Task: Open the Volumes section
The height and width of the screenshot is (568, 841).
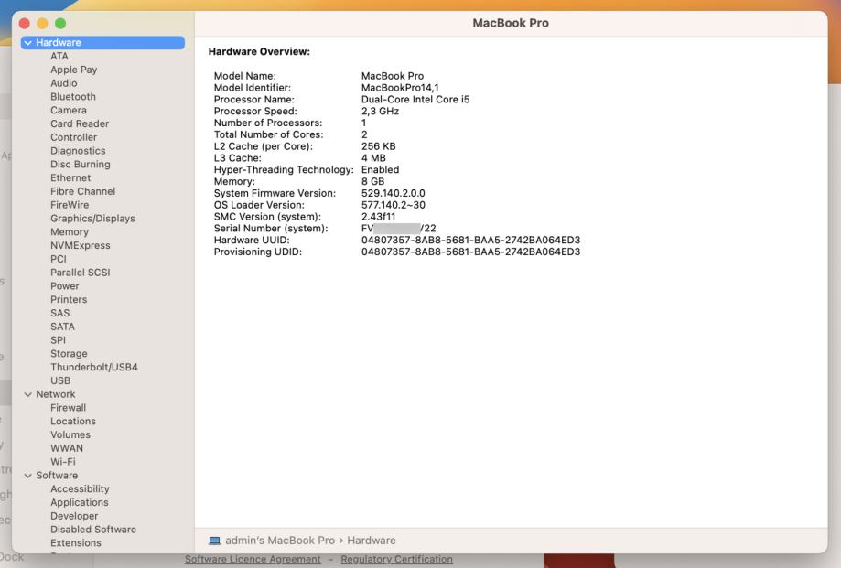Action: tap(70, 434)
